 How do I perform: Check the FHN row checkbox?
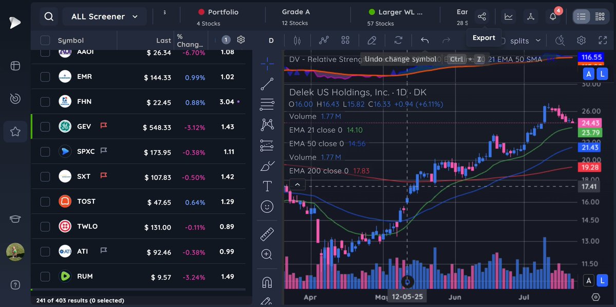coord(45,101)
